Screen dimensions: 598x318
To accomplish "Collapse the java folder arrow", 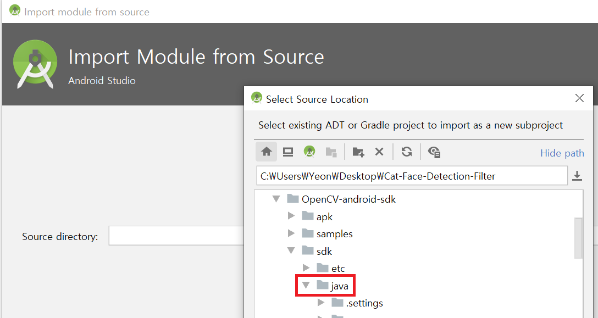I will [306, 285].
